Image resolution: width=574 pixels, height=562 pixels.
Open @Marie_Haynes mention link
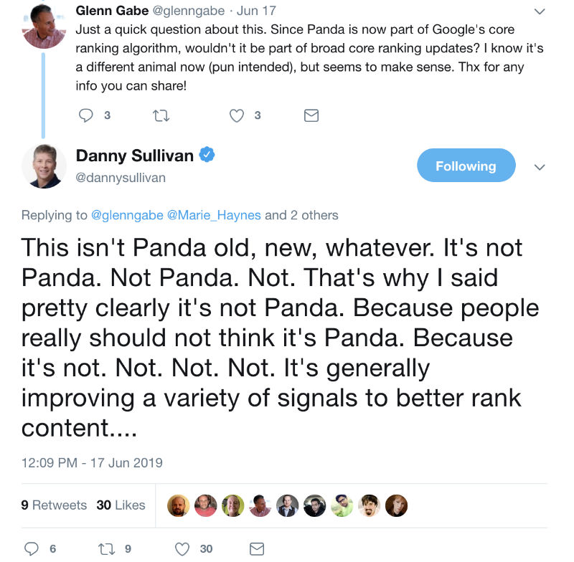point(214,214)
